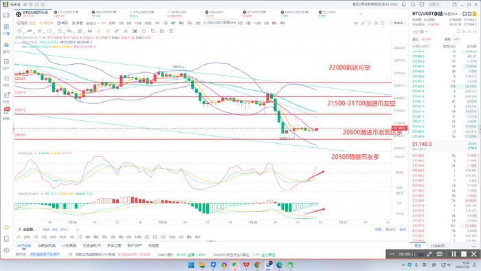Click the camera screenshot icon on recorder bar

coord(439,254)
